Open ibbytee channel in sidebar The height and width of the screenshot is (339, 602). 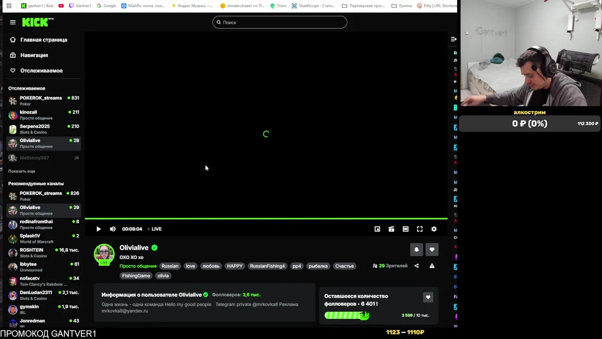pyautogui.click(x=44, y=267)
